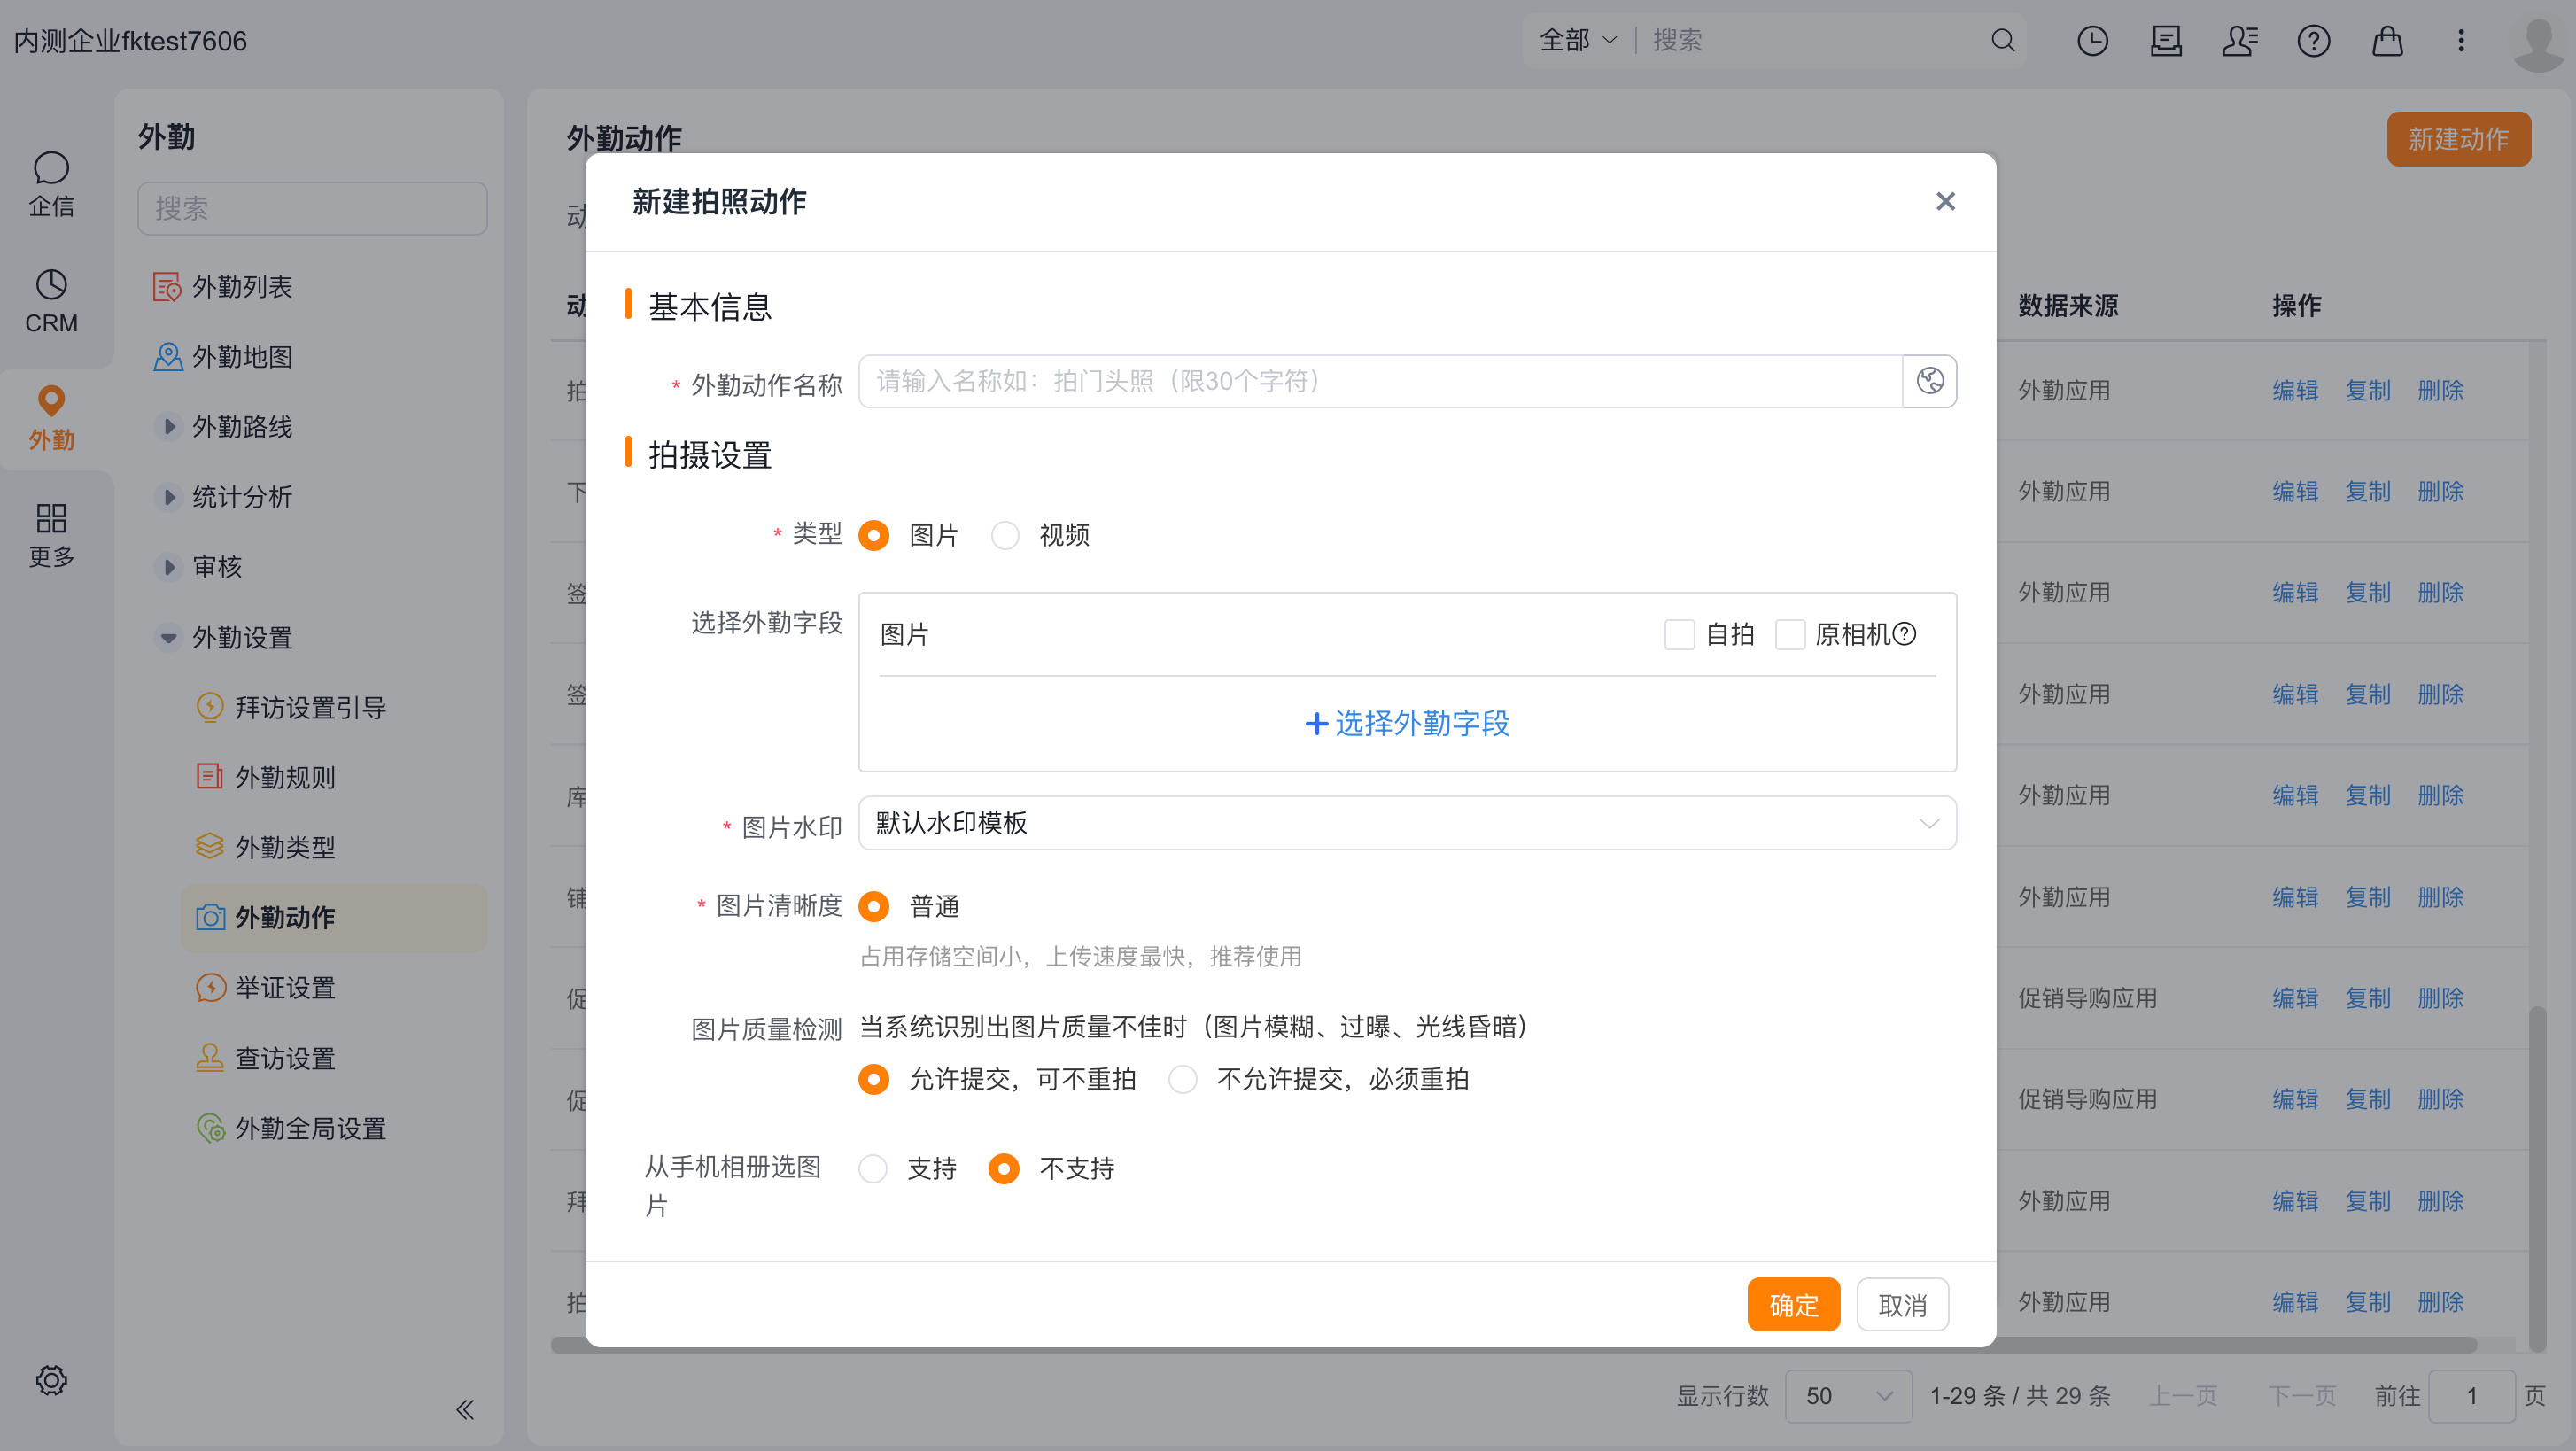Expand 审核 tree item

click(168, 567)
